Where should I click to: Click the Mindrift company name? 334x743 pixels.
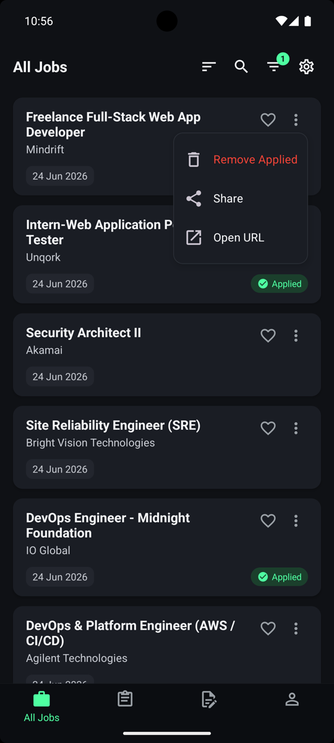pos(45,149)
